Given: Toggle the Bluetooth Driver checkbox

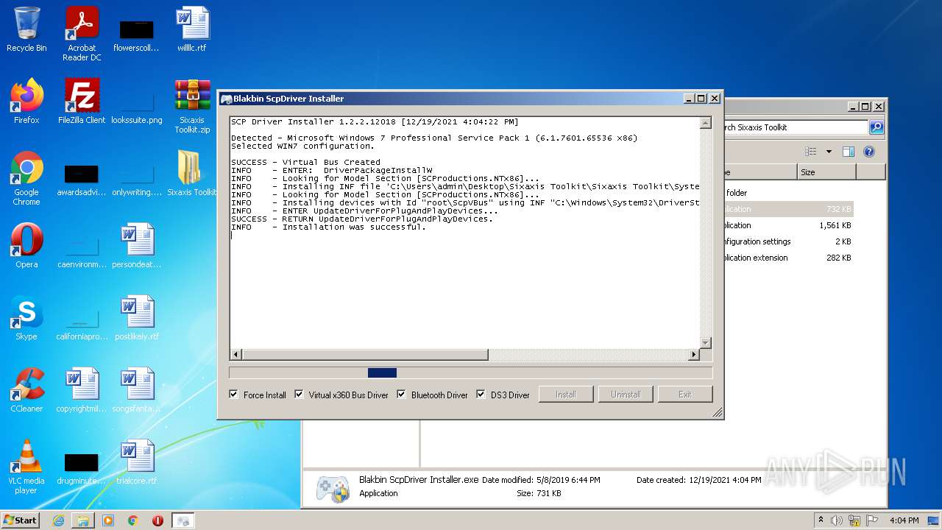Looking at the screenshot, I should [402, 395].
